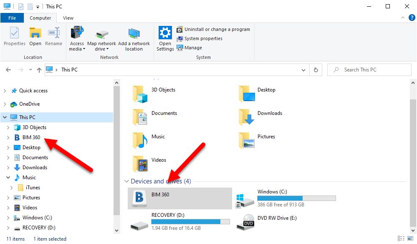Screen dimensions: 417x244
Task: Select Videos in the navigation tree
Action: click(30, 208)
